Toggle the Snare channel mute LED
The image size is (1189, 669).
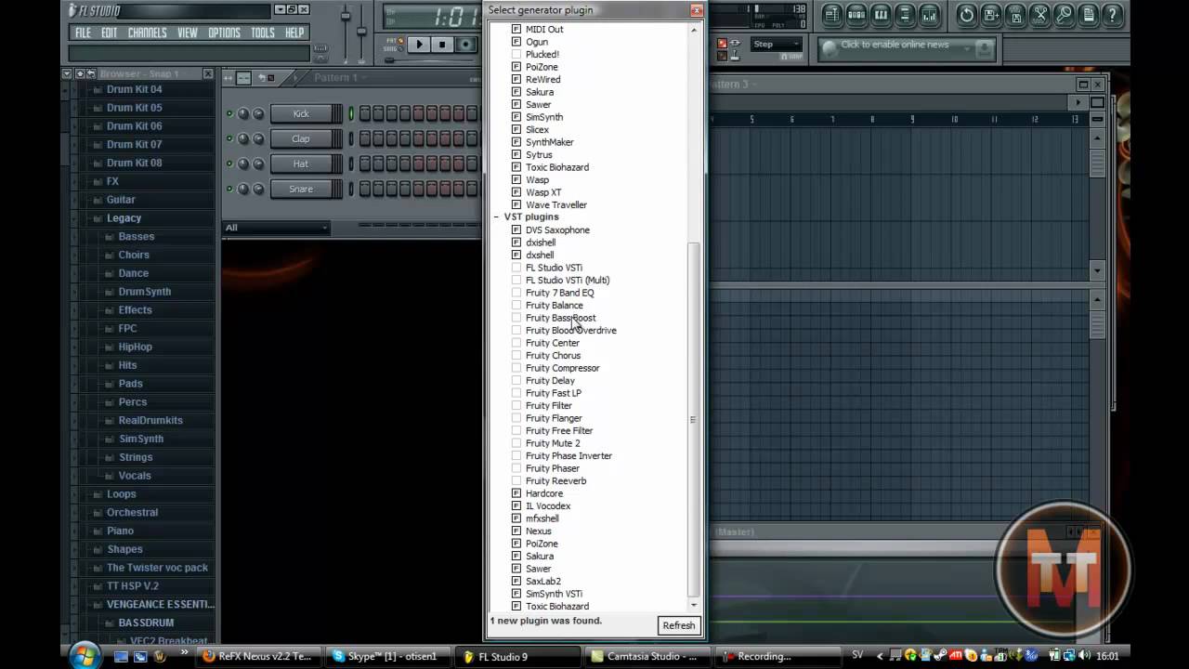click(229, 189)
